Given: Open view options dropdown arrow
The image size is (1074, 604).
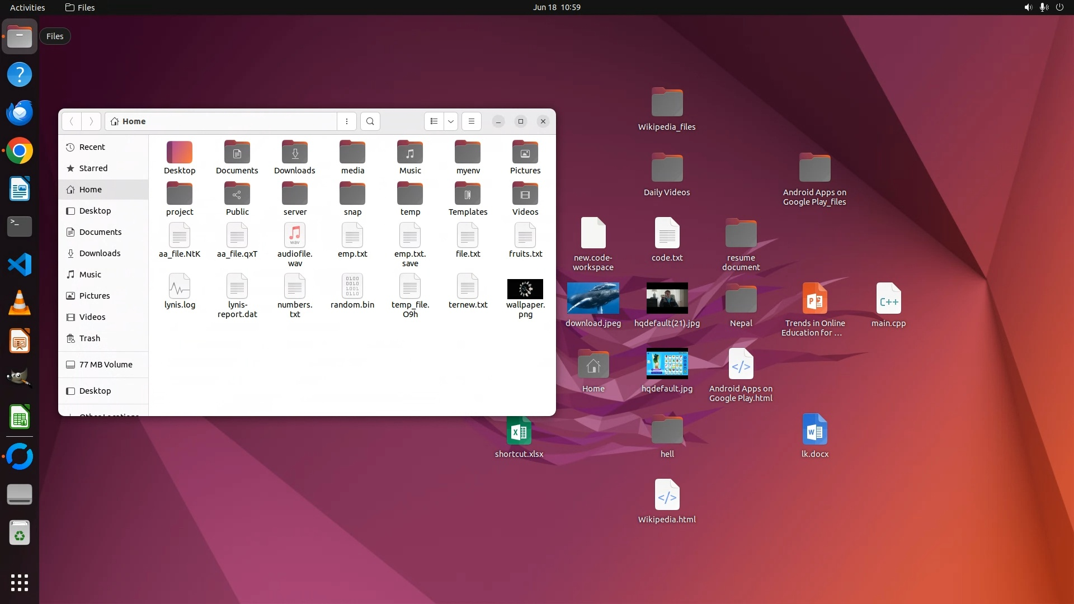Looking at the screenshot, I should click(451, 121).
